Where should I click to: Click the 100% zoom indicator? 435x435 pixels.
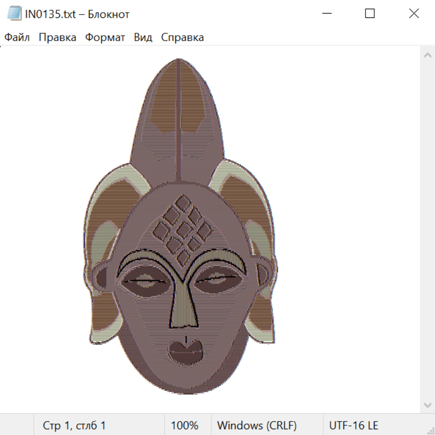(x=185, y=425)
